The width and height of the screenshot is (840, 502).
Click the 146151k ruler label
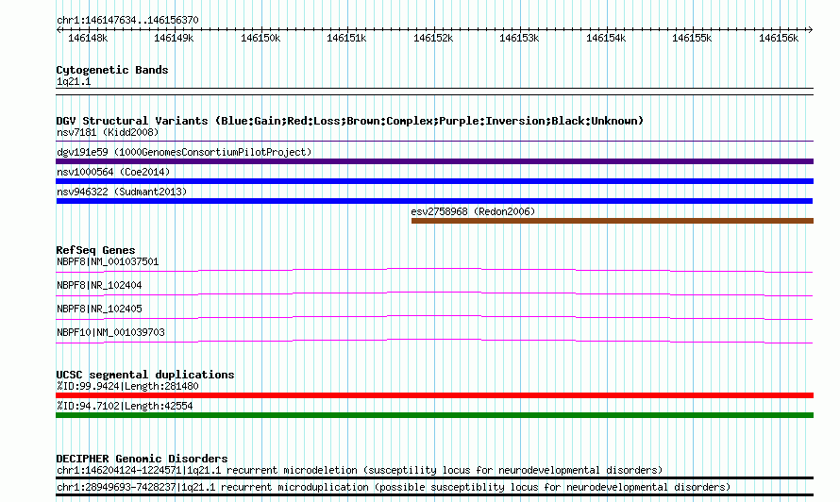tap(346, 38)
